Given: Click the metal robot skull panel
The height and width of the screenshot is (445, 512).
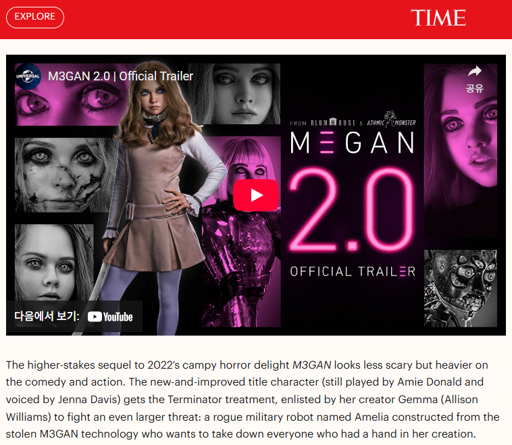Looking at the screenshot, I should [x=461, y=288].
